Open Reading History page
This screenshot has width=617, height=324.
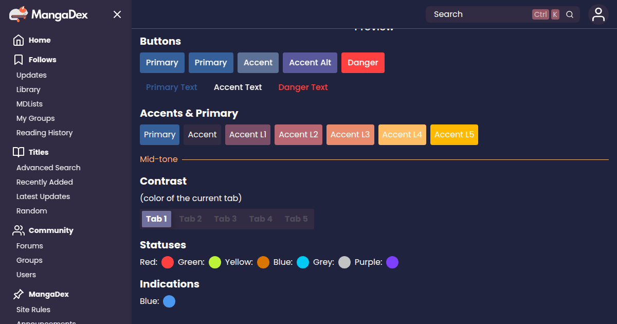(44, 133)
